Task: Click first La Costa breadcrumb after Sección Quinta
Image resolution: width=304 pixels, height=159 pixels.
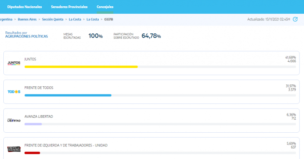Action: click(75, 19)
